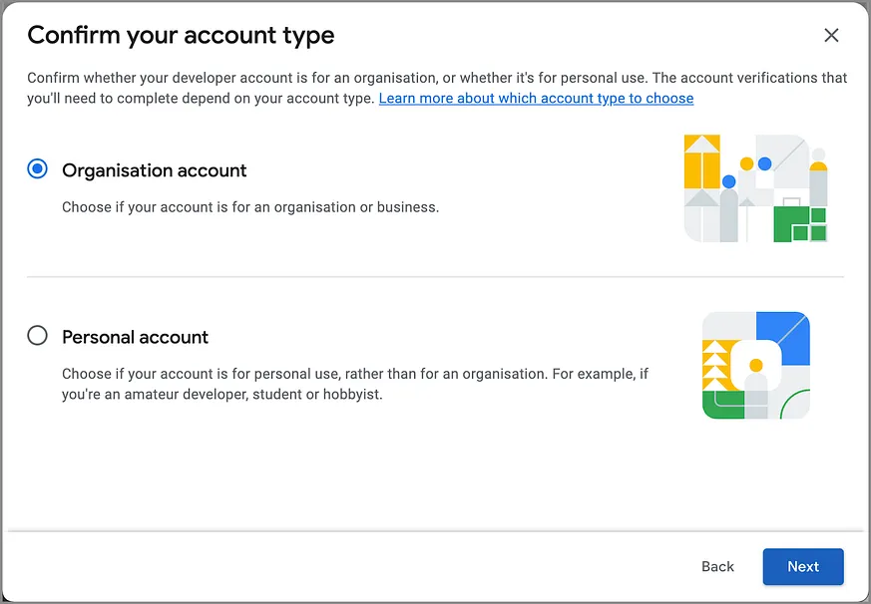Go back with the Back button
The width and height of the screenshot is (871, 604).
click(x=717, y=566)
